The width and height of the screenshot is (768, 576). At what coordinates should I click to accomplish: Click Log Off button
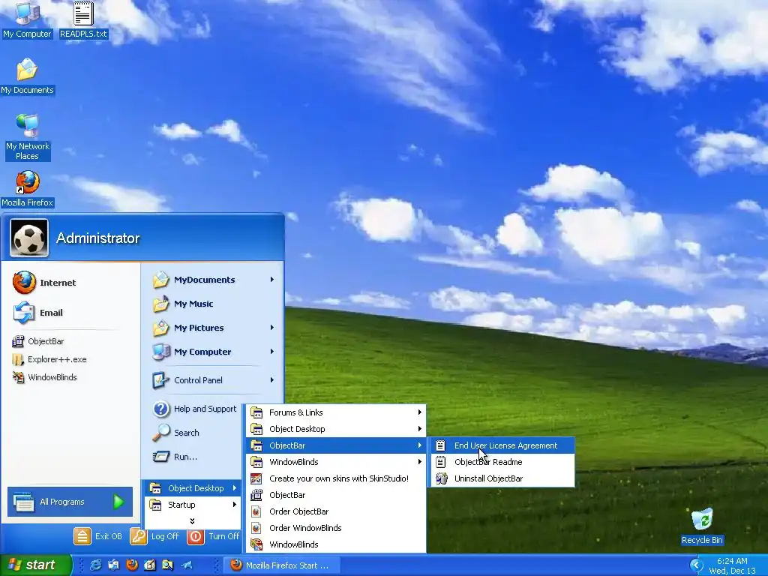[x=154, y=536]
